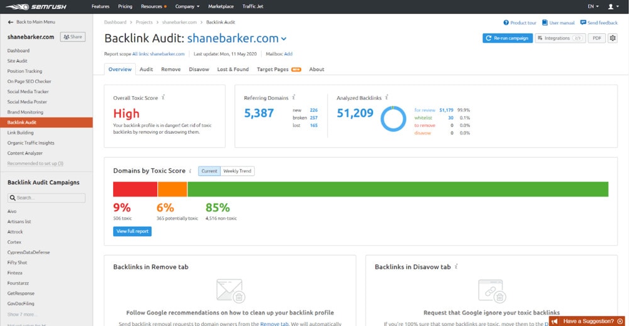Open the Target Pages tab

click(279, 69)
